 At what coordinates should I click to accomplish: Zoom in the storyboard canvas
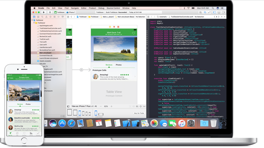coord(111,106)
